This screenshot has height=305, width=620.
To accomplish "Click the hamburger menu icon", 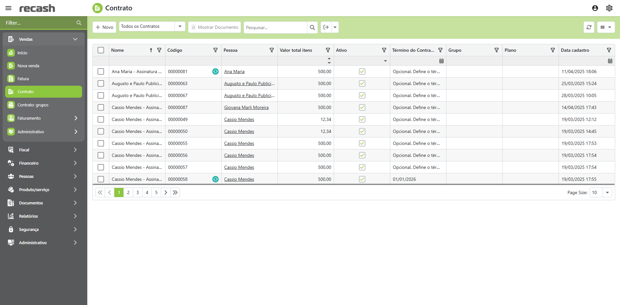I will (8, 8).
